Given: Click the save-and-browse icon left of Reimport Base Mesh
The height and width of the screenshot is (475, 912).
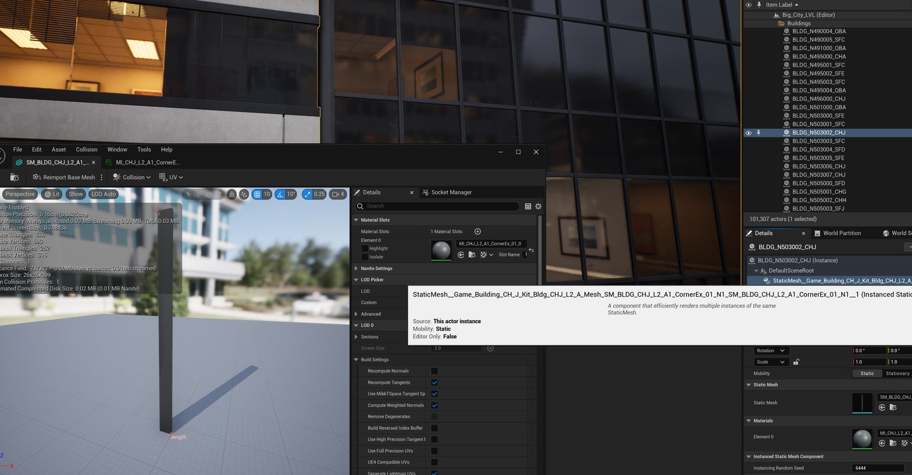Looking at the screenshot, I should pyautogui.click(x=15, y=177).
